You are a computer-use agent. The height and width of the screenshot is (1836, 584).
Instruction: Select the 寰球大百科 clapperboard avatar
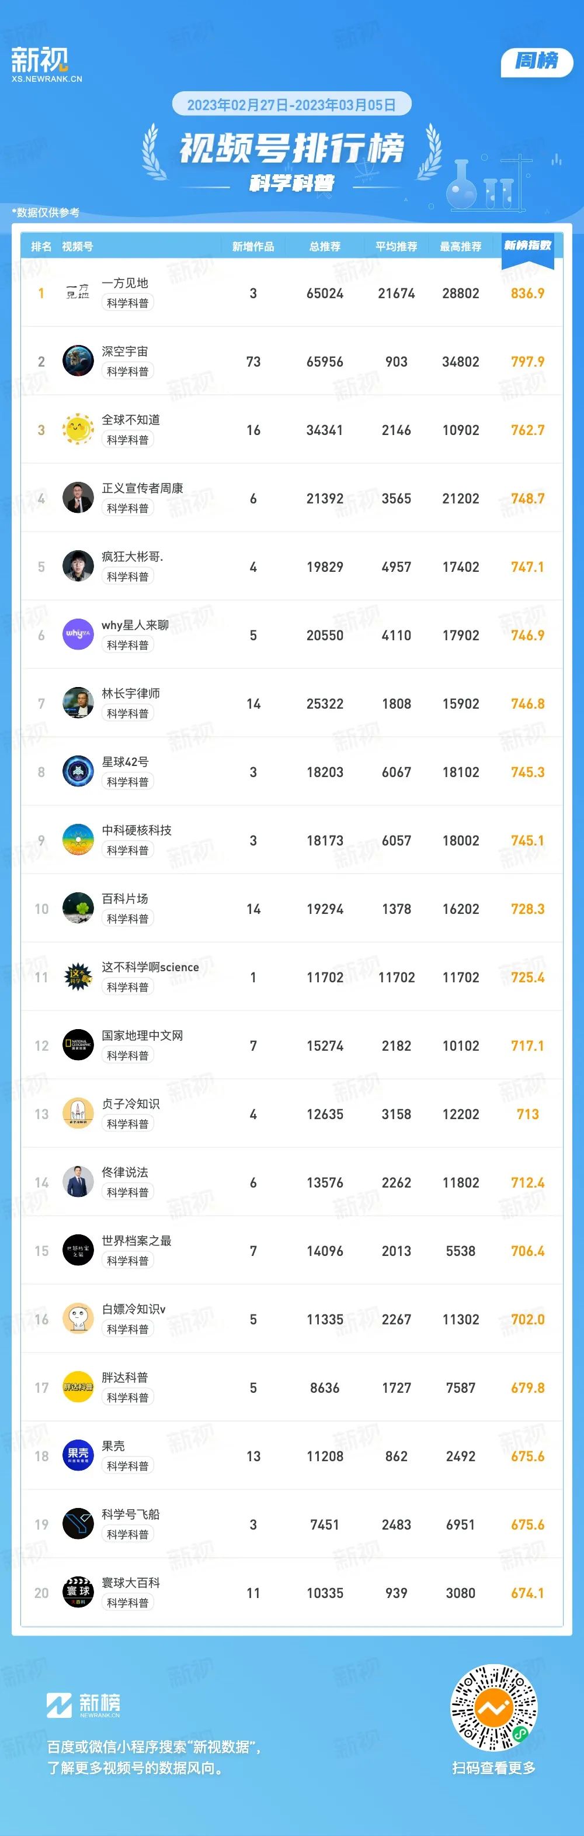[x=78, y=1593]
